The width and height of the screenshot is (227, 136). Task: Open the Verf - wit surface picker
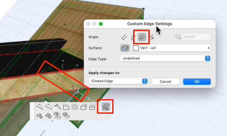click(171, 48)
